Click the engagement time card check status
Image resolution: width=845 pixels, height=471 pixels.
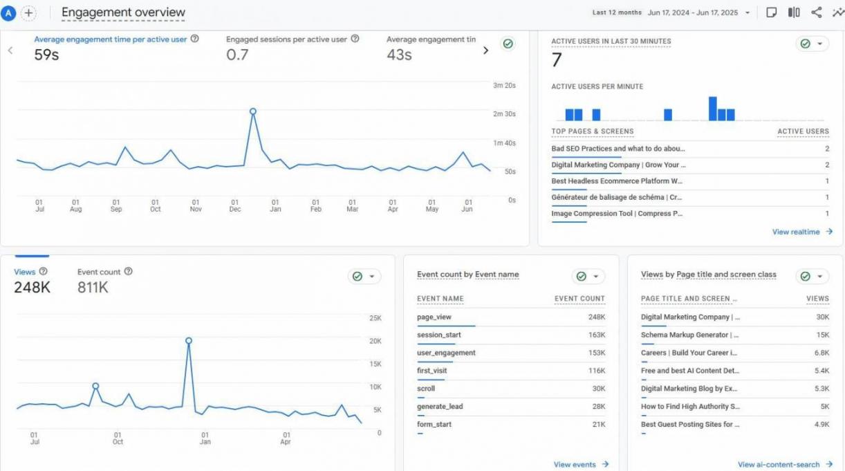[x=508, y=44]
